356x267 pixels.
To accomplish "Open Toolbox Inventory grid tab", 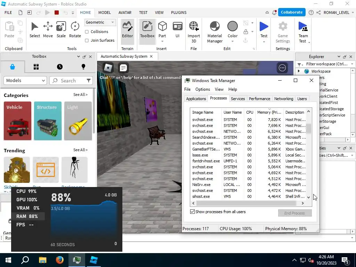I will [36, 67].
